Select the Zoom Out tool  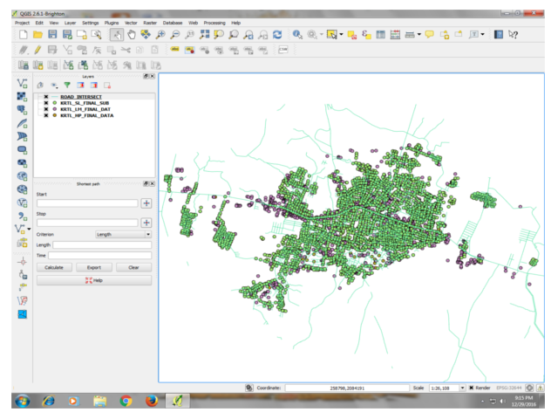click(175, 35)
